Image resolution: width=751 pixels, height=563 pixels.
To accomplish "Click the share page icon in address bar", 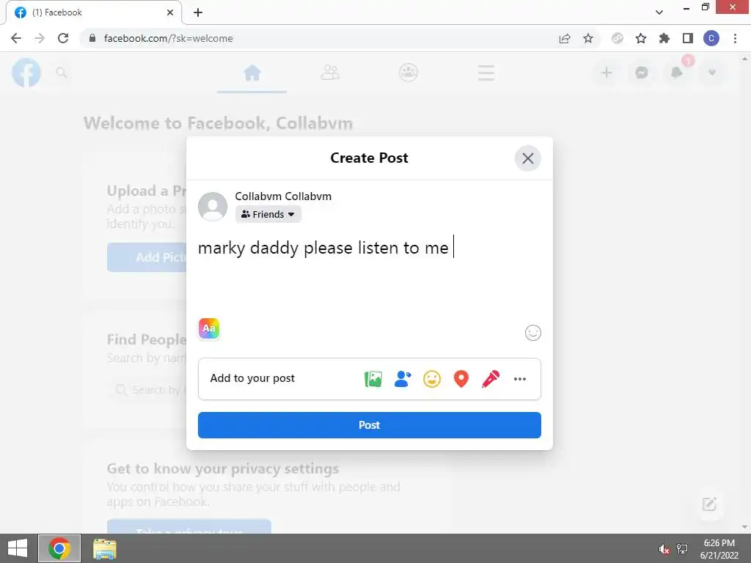I will tap(565, 38).
